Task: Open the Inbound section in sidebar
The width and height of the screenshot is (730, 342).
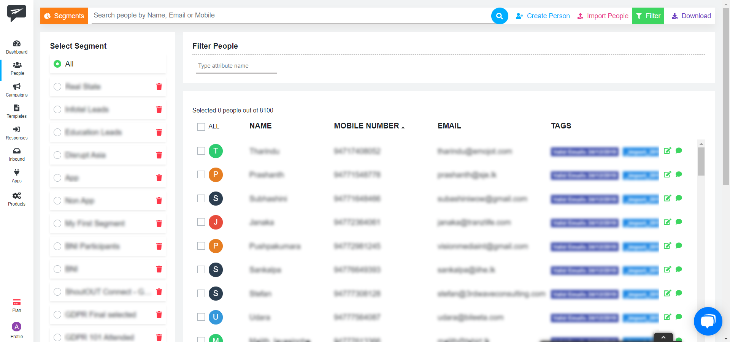Action: (17, 154)
